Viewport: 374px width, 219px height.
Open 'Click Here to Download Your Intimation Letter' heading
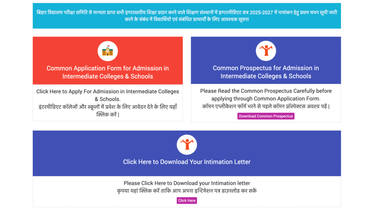click(187, 162)
